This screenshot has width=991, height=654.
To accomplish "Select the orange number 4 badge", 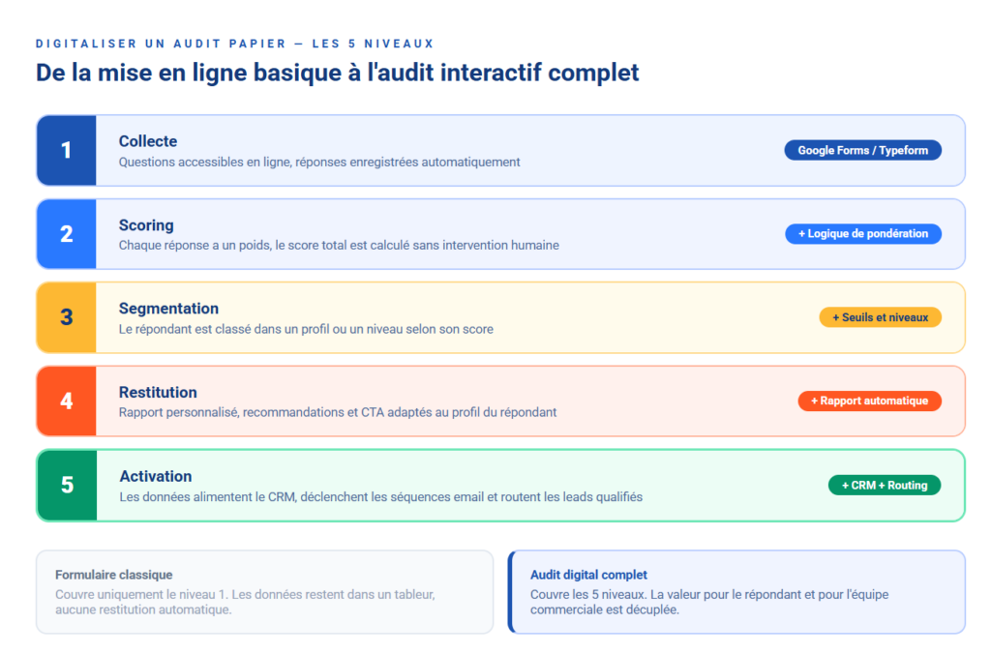I will point(67,401).
